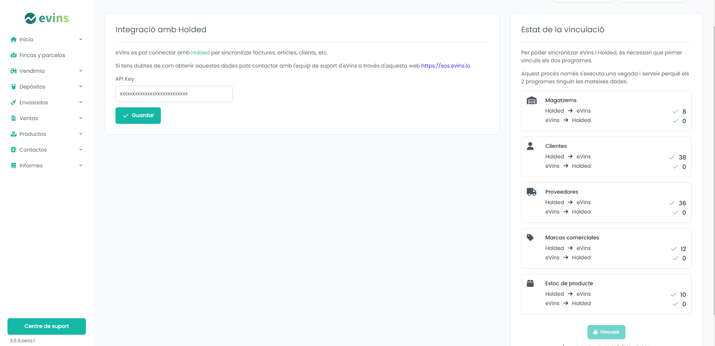Expand the Inicio menu chevron
This screenshot has height=346, width=715.
tap(81, 39)
